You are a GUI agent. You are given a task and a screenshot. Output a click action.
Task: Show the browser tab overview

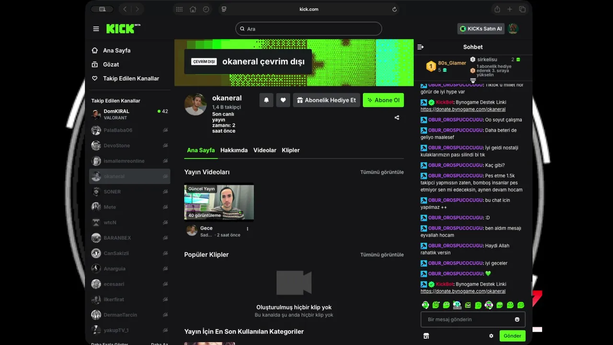[522, 9]
